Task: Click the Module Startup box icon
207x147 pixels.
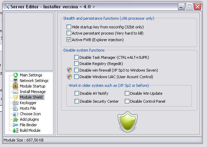Action: click(x=16, y=86)
